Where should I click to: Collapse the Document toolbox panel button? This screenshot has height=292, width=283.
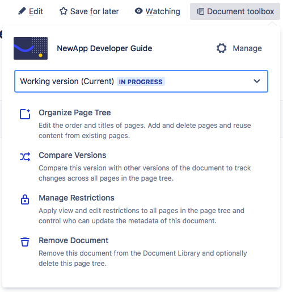point(235,11)
